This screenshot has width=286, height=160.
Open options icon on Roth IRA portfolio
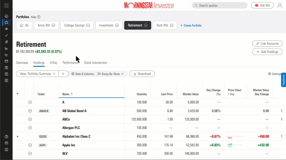(x=172, y=25)
